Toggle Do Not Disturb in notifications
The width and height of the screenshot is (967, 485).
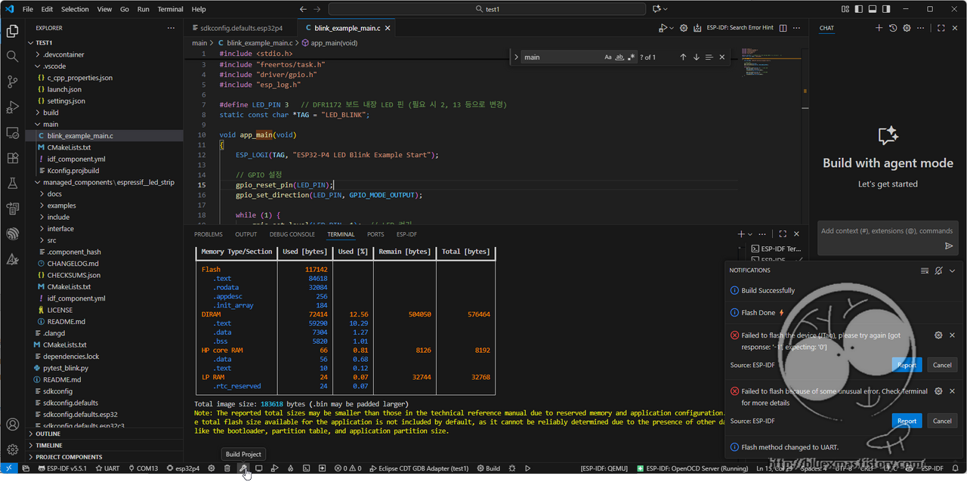pyautogui.click(x=938, y=270)
